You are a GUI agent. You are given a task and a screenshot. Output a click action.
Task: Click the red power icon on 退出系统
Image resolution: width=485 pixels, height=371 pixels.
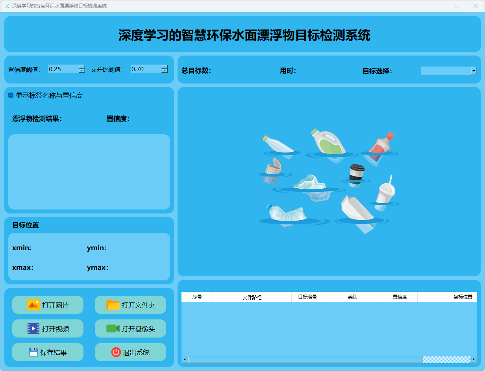[x=116, y=352]
